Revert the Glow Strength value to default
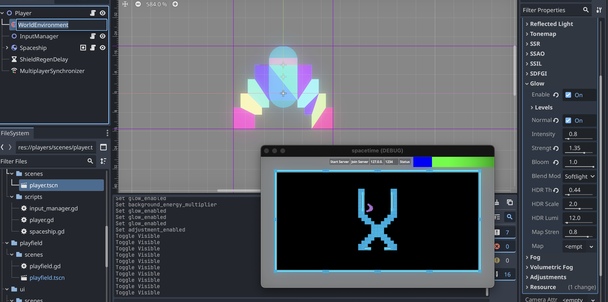The height and width of the screenshot is (302, 608). click(x=556, y=149)
